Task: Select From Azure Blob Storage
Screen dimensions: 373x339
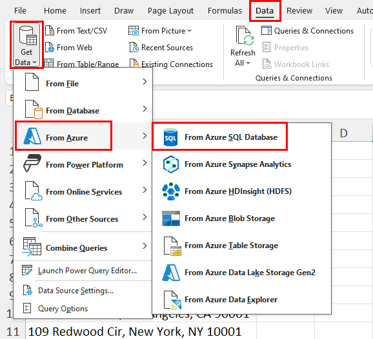Action: [241, 218]
